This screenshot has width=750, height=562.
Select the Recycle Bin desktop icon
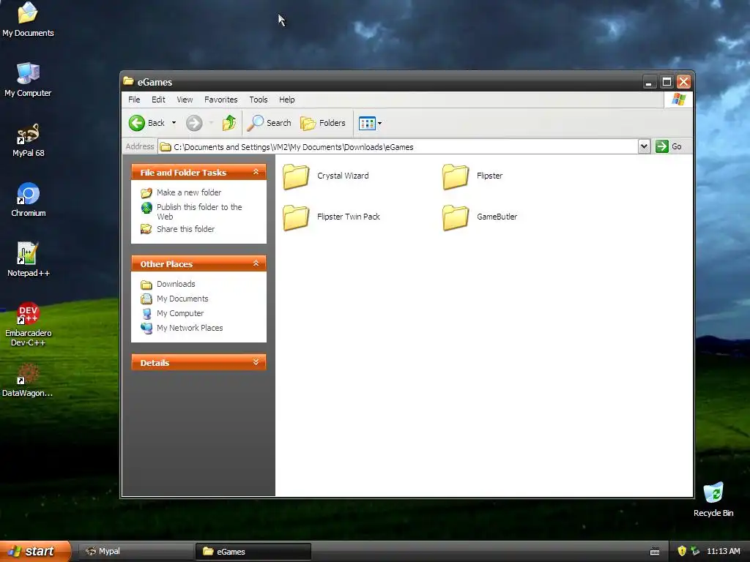(713, 499)
